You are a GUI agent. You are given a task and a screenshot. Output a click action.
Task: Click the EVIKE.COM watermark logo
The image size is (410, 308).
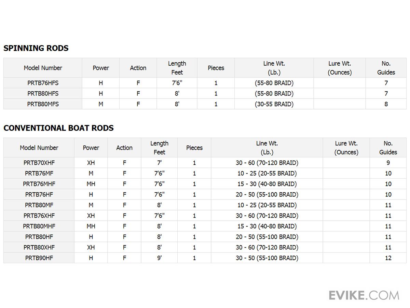point(364,295)
